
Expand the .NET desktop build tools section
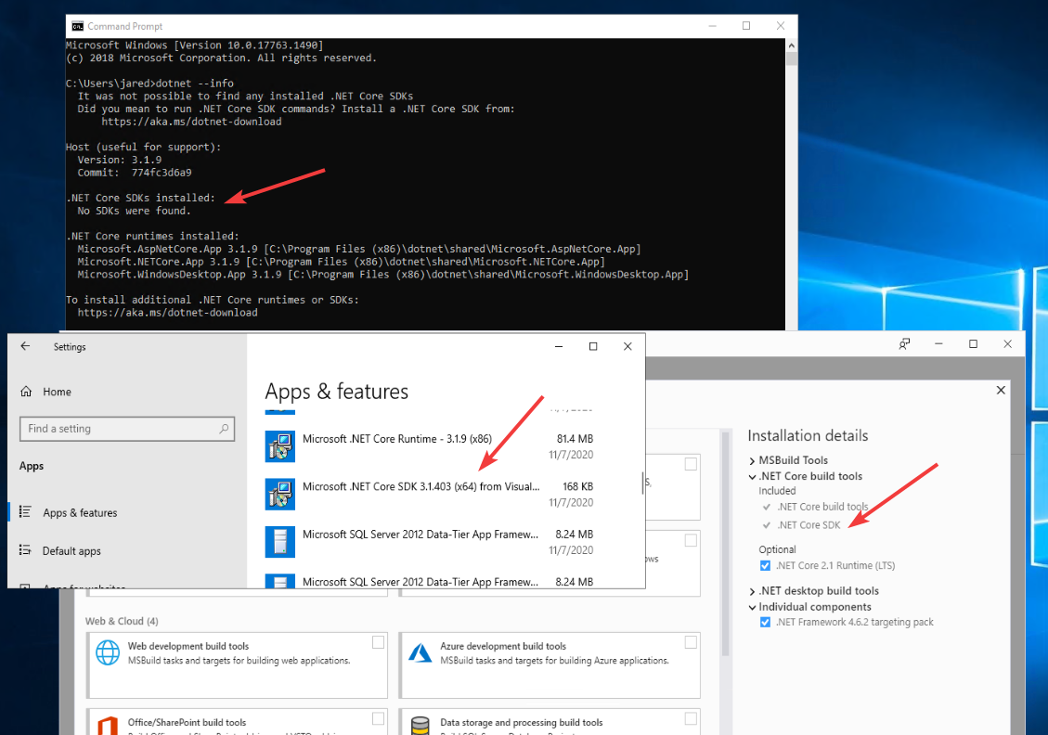752,590
